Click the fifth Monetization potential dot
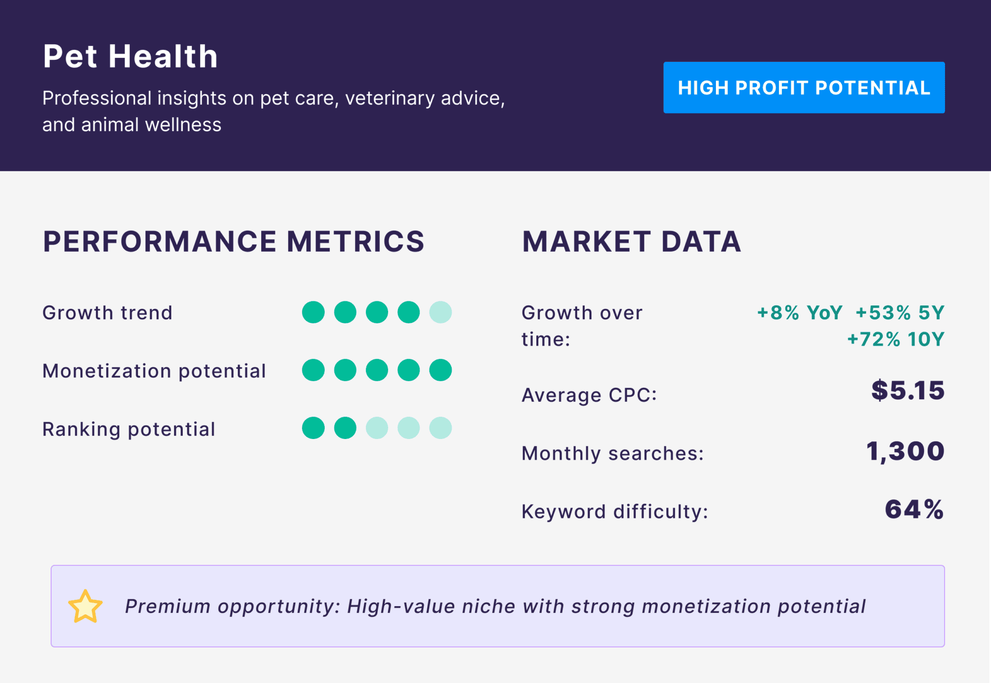The width and height of the screenshot is (991, 683). 440,370
